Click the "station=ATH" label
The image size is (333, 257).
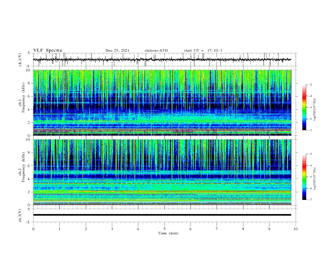pyautogui.click(x=156, y=50)
